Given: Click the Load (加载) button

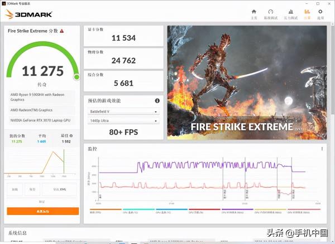Looking at the screenshot, I should pyautogui.click(x=15, y=189).
